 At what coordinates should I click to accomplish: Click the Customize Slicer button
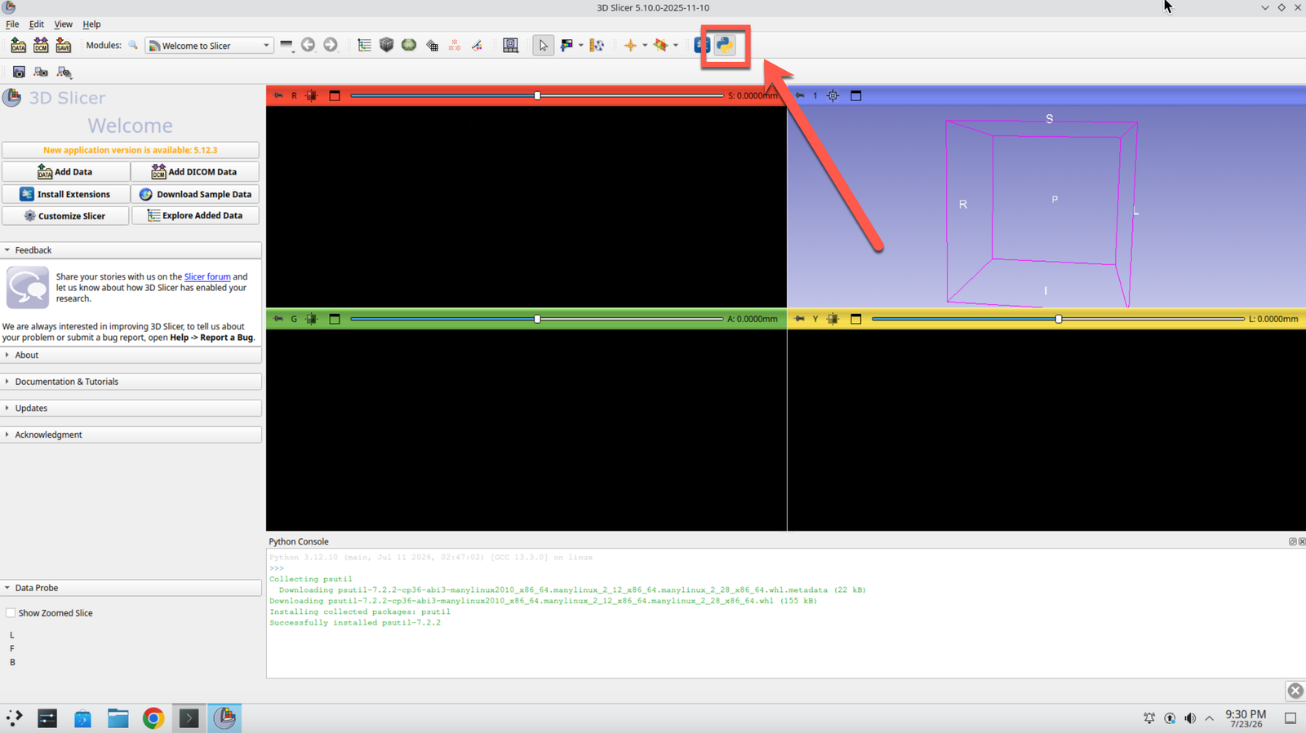coord(65,216)
